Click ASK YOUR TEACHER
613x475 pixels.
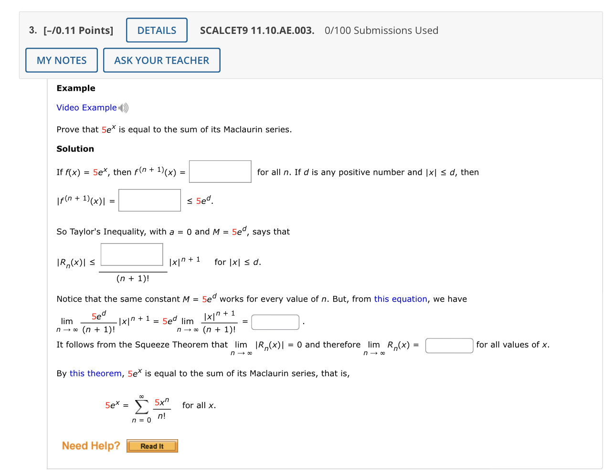161,60
